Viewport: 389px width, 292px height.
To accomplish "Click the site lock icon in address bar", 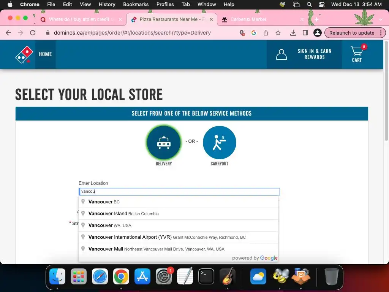I will (48, 33).
